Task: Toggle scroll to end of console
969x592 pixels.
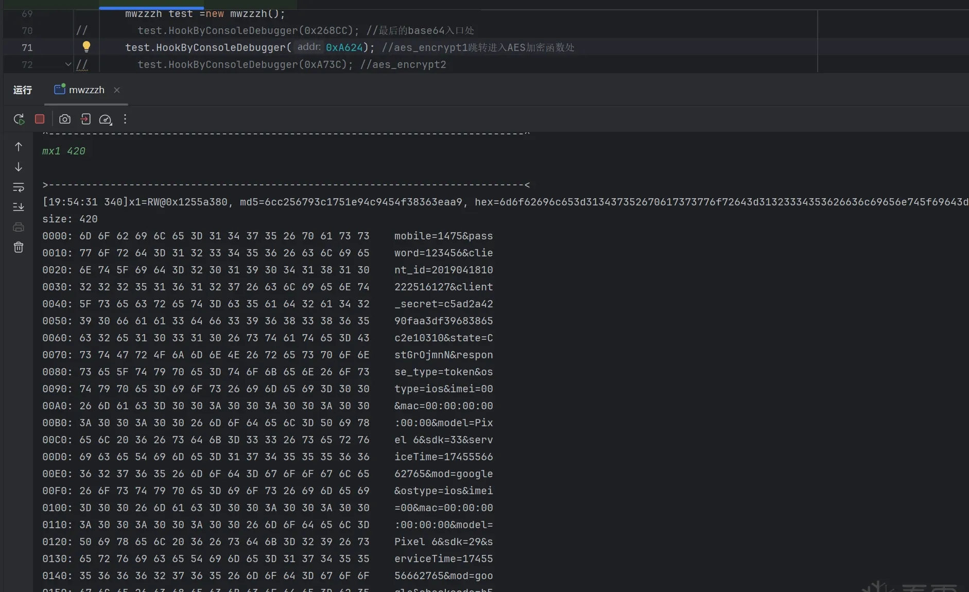Action: click(19, 207)
